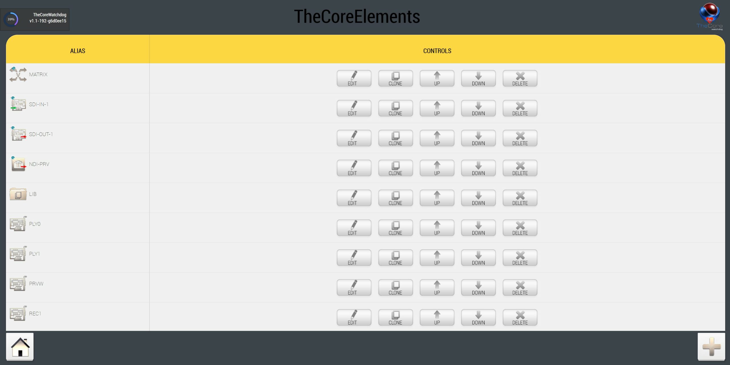Screen dimensions: 730x365
Task: Edit the MATRIX element
Action: point(354,78)
